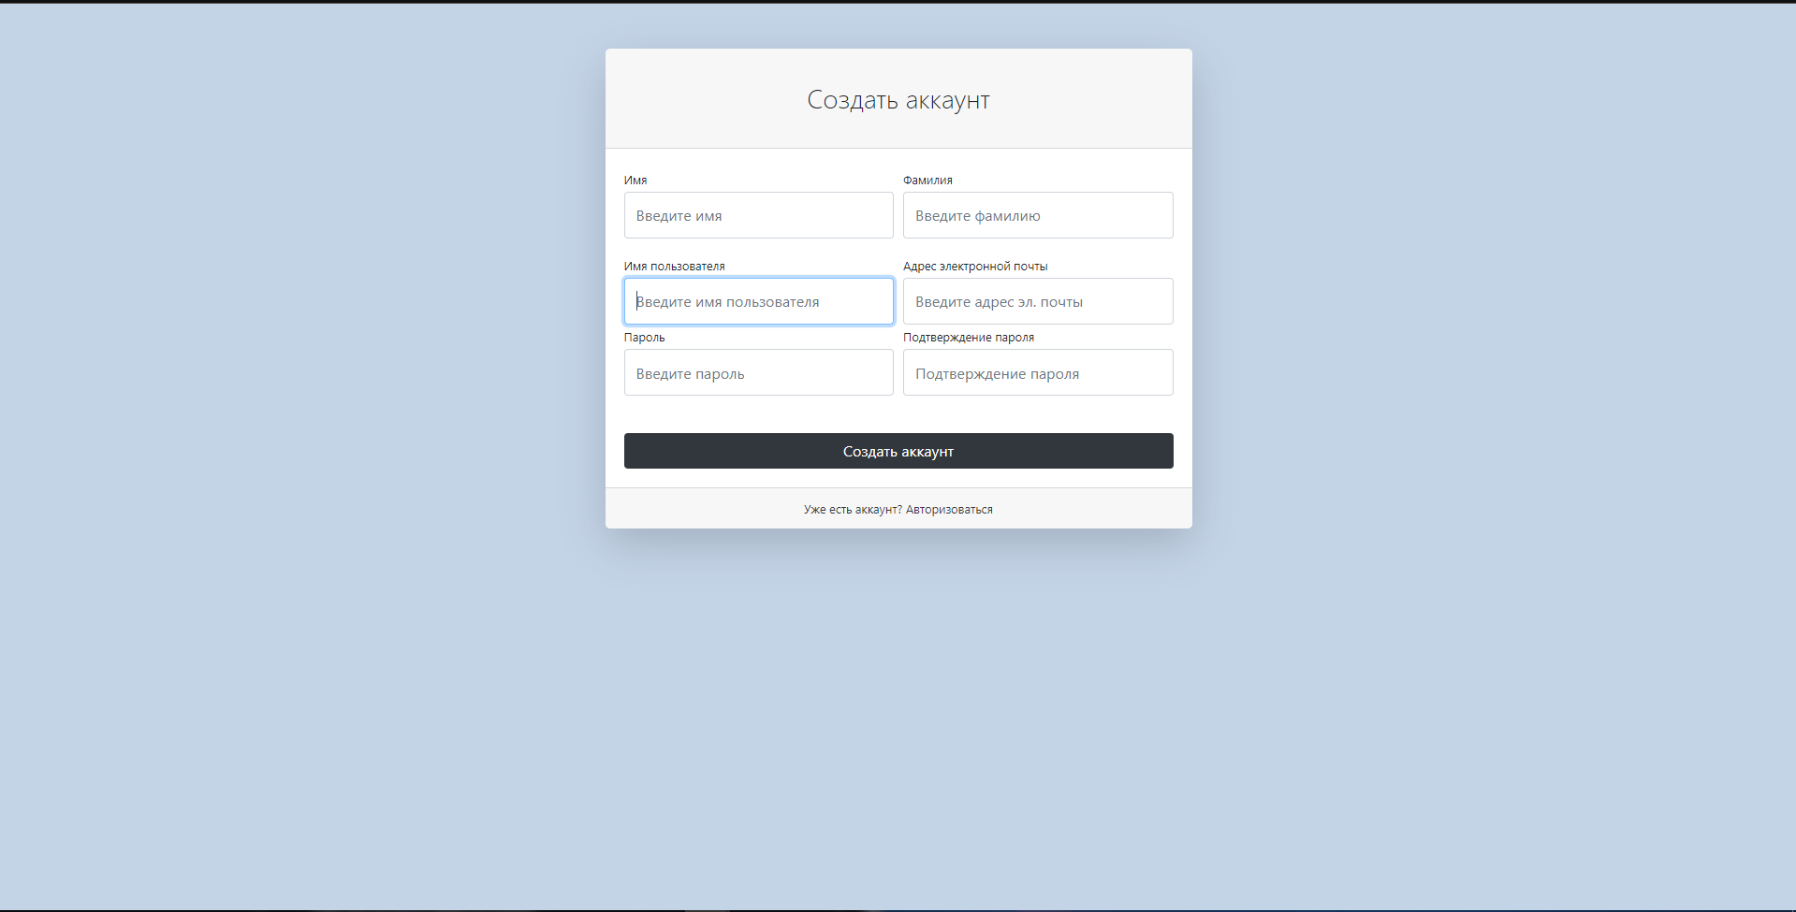Screen dimensions: 1796x912
Task: Click the "Пароль" label text
Action: 644,337
